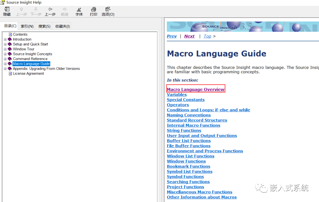Open the File Buffer Functions link
Screen dimensions: 319x202
coord(189,146)
